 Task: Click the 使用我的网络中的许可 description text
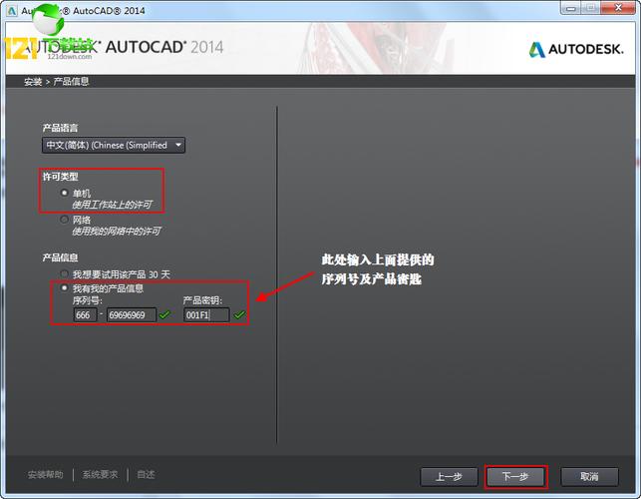[117, 232]
